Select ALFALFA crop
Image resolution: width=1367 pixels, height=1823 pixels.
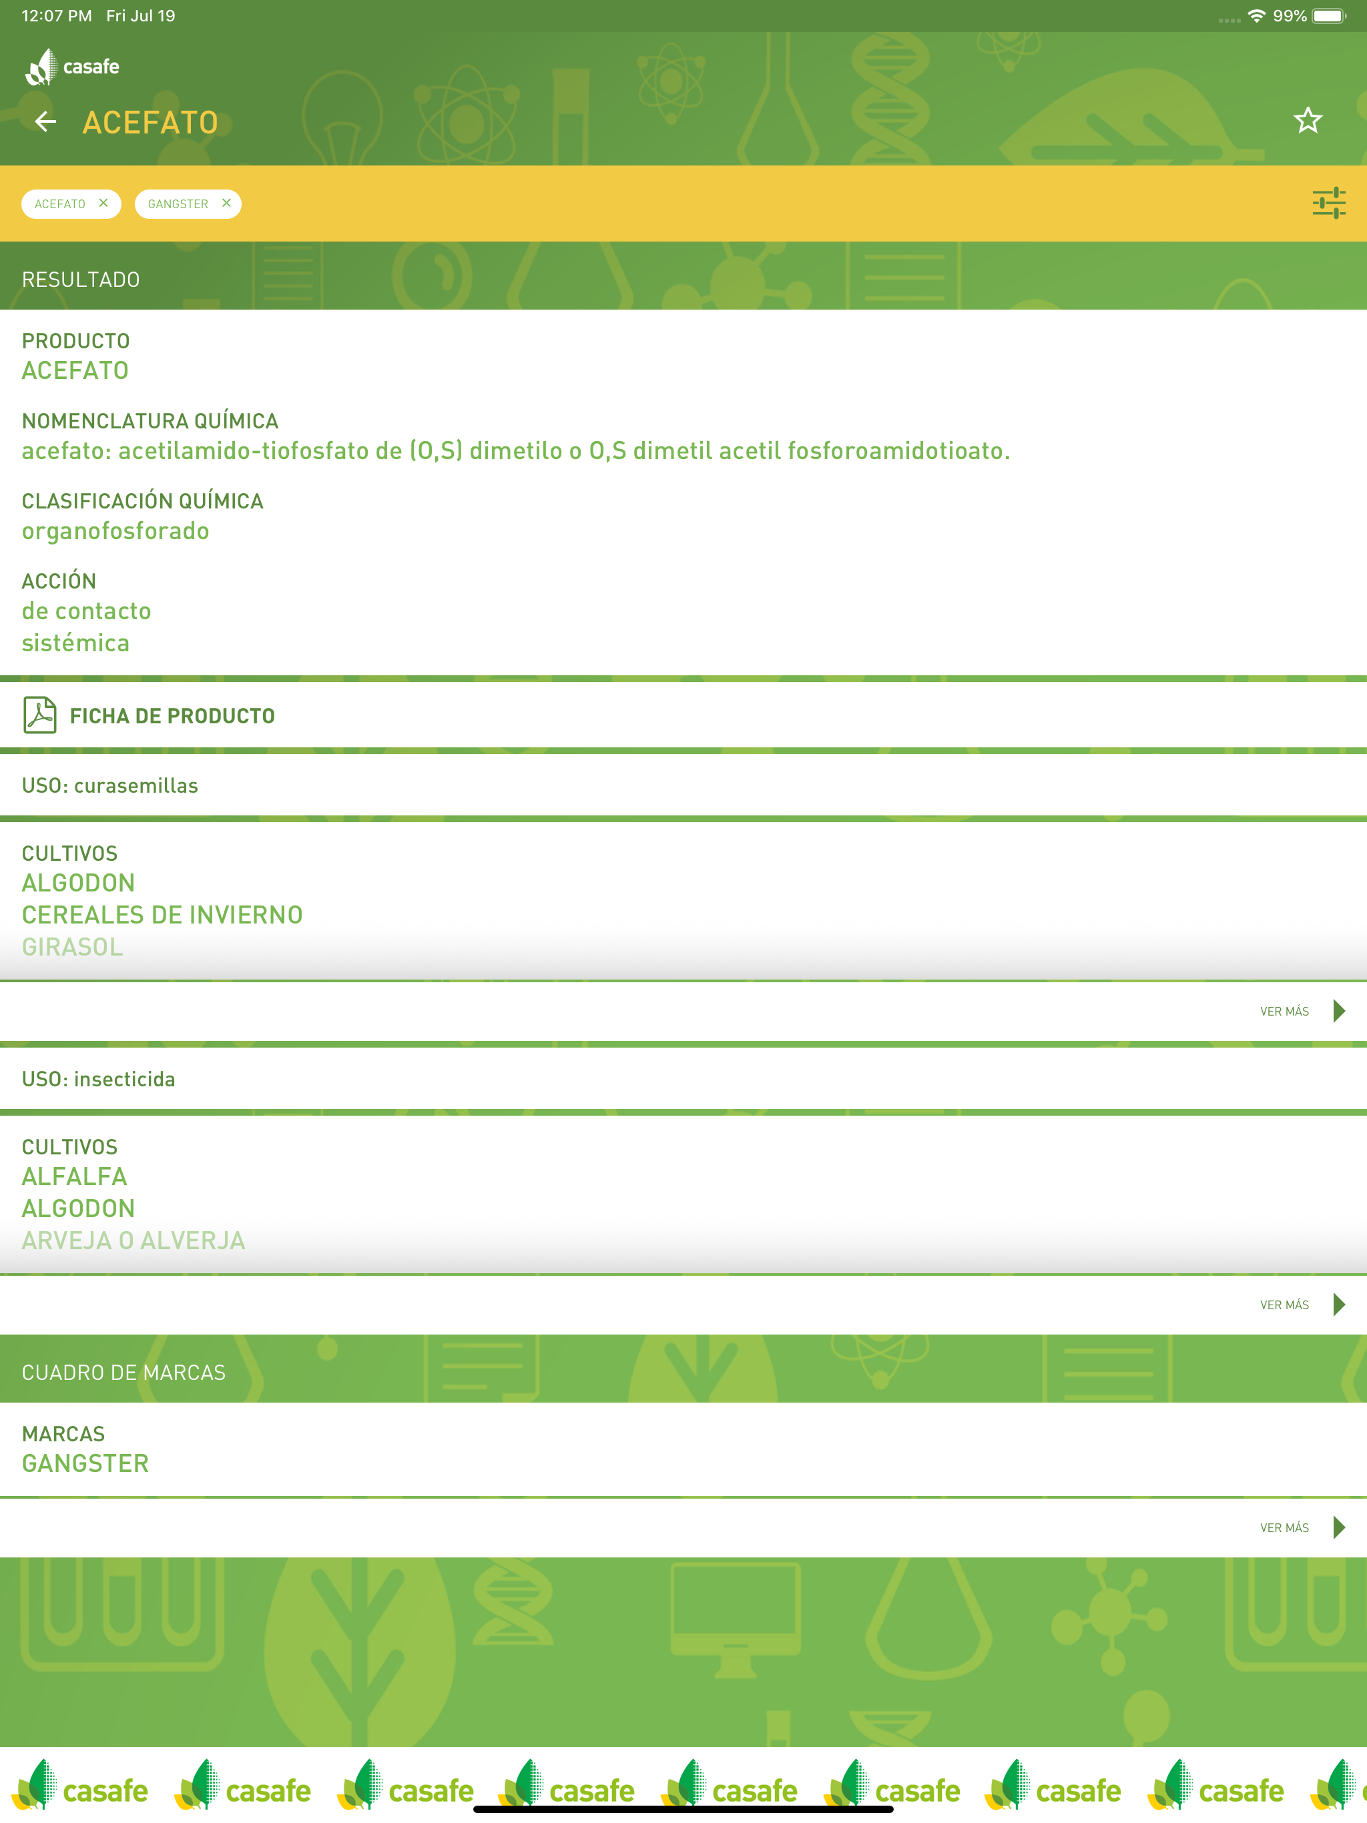click(74, 1176)
